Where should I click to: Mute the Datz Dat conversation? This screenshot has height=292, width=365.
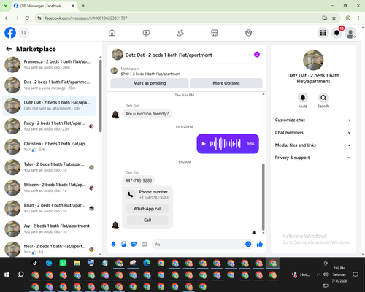tap(303, 98)
